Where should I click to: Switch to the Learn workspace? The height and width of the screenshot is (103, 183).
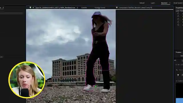coord(152,3)
